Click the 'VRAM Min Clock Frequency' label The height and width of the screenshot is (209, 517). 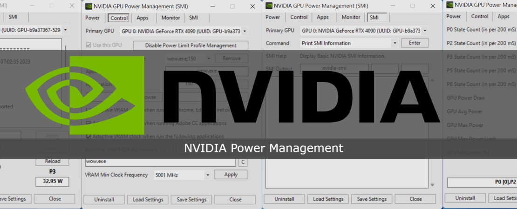[116, 175]
